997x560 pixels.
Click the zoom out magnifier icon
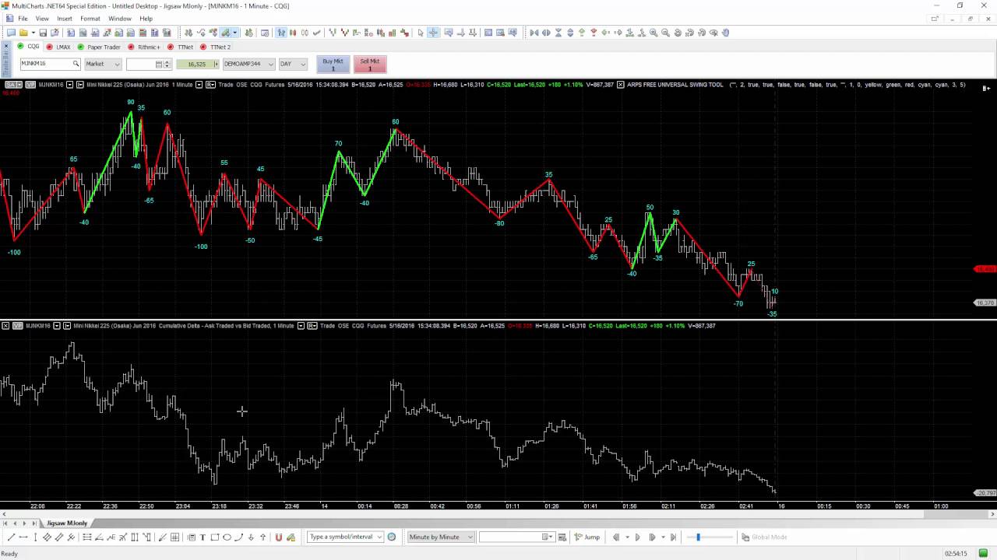(x=665, y=33)
